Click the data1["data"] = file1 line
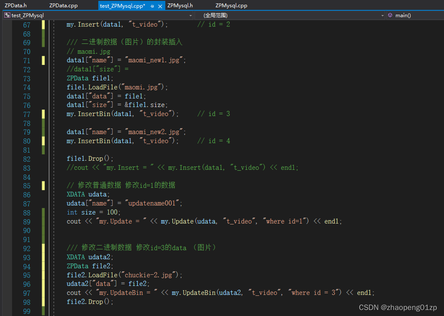 click(106, 96)
